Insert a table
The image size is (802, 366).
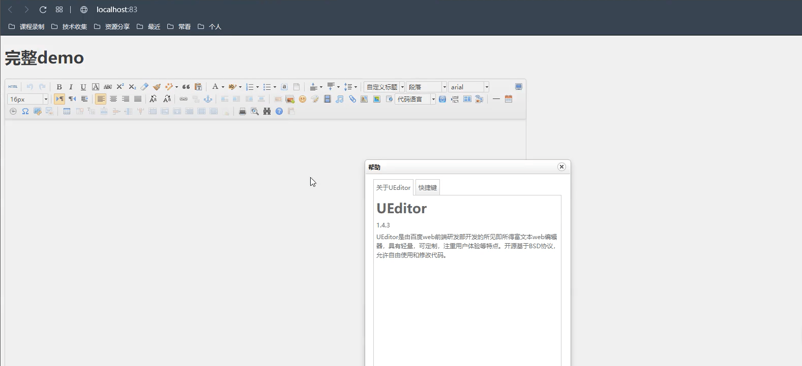(67, 111)
